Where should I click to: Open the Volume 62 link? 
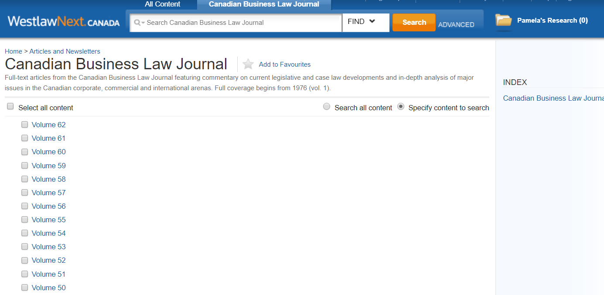coord(49,125)
